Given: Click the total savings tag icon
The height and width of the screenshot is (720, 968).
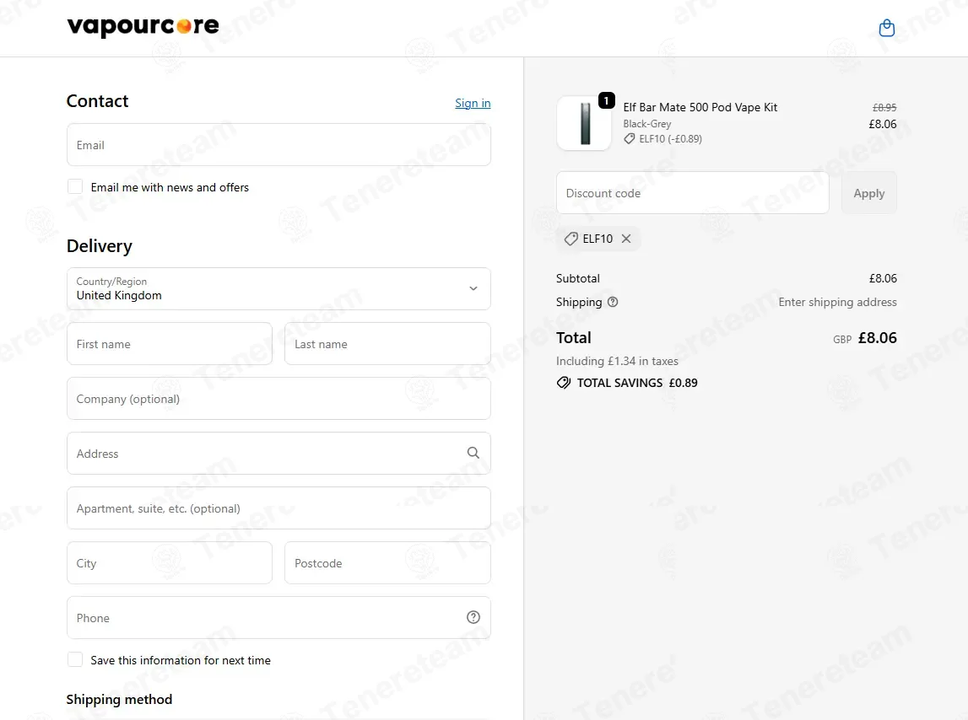Looking at the screenshot, I should 564,383.
